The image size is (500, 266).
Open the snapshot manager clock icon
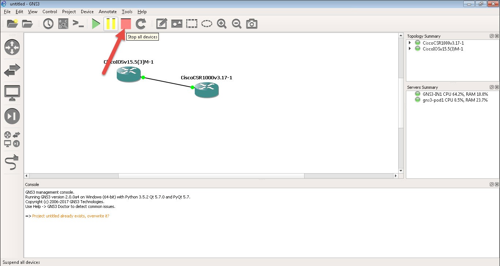[48, 24]
